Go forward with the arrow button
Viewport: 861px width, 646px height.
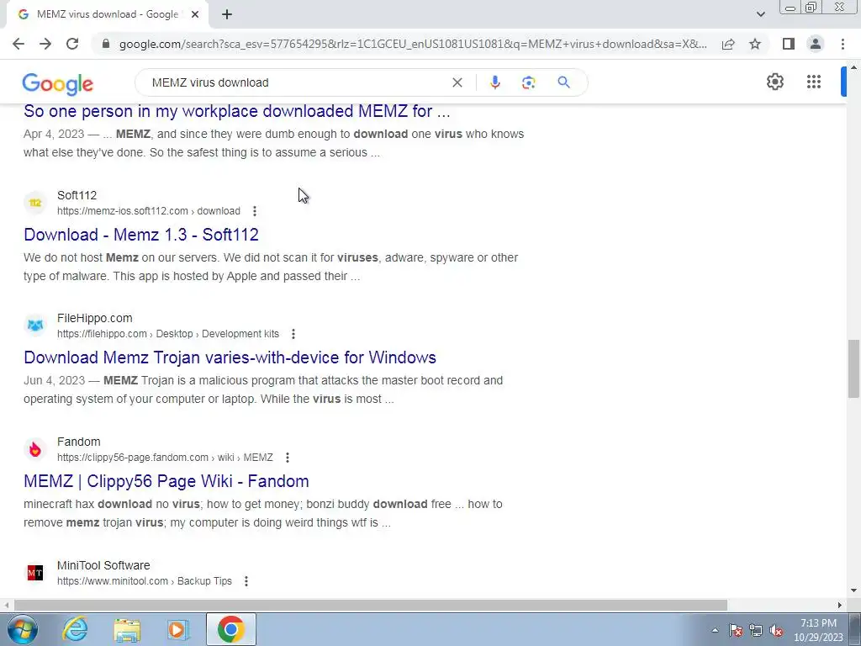click(x=45, y=44)
